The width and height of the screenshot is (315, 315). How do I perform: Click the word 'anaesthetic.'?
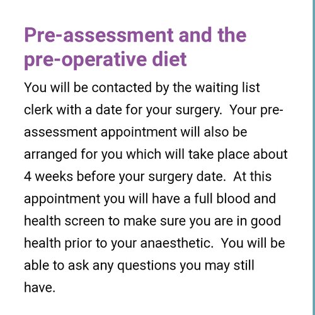point(177,243)
